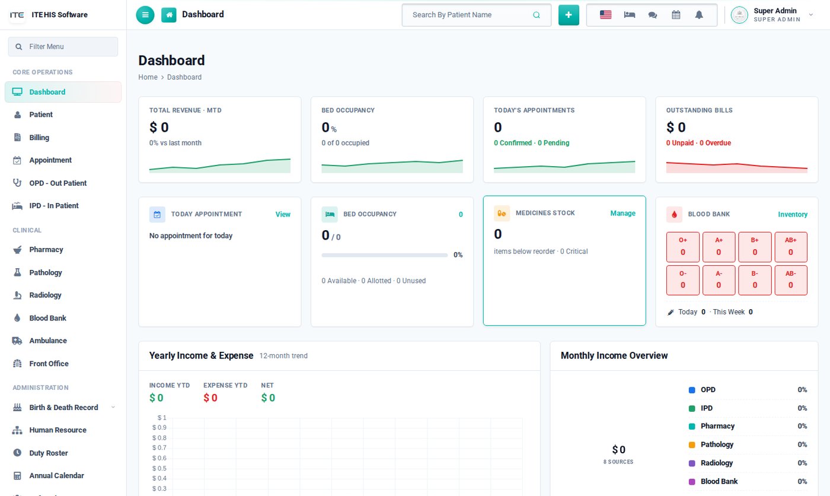The height and width of the screenshot is (496, 830).
Task: Open OPD - Out Patient in sidebar
Action: click(63, 183)
